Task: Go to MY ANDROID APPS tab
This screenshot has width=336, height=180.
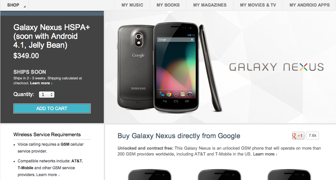Action: [x=309, y=5]
